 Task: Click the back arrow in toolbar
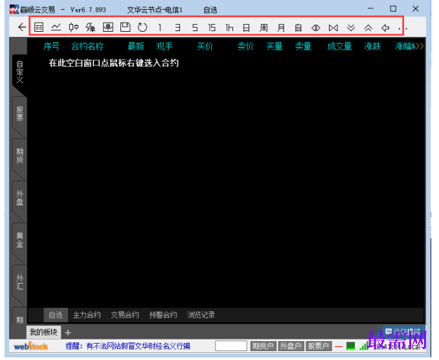[x=22, y=27]
